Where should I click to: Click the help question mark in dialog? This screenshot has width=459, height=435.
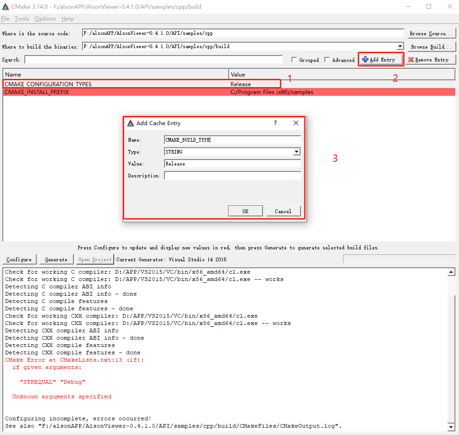coord(275,123)
